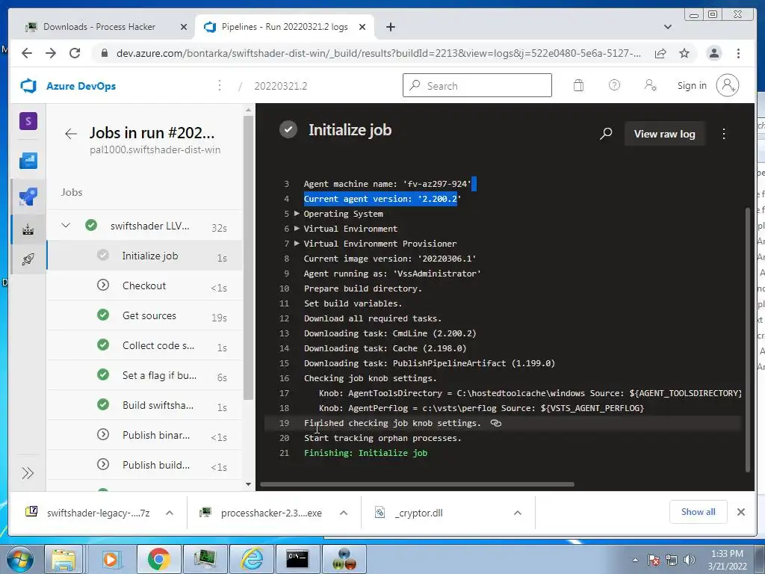Image resolution: width=765 pixels, height=574 pixels.
Task: Copy link icon on log line 19
Action: tap(496, 423)
